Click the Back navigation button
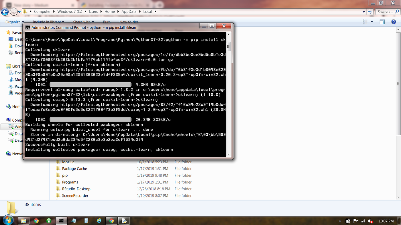 click(x=5, y=11)
